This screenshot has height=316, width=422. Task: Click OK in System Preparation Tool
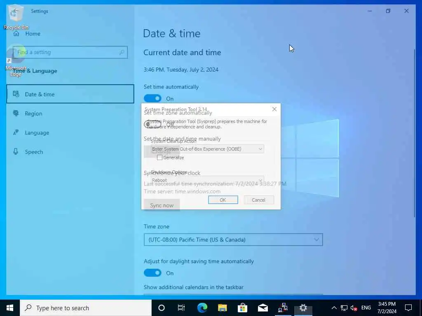pos(223,200)
